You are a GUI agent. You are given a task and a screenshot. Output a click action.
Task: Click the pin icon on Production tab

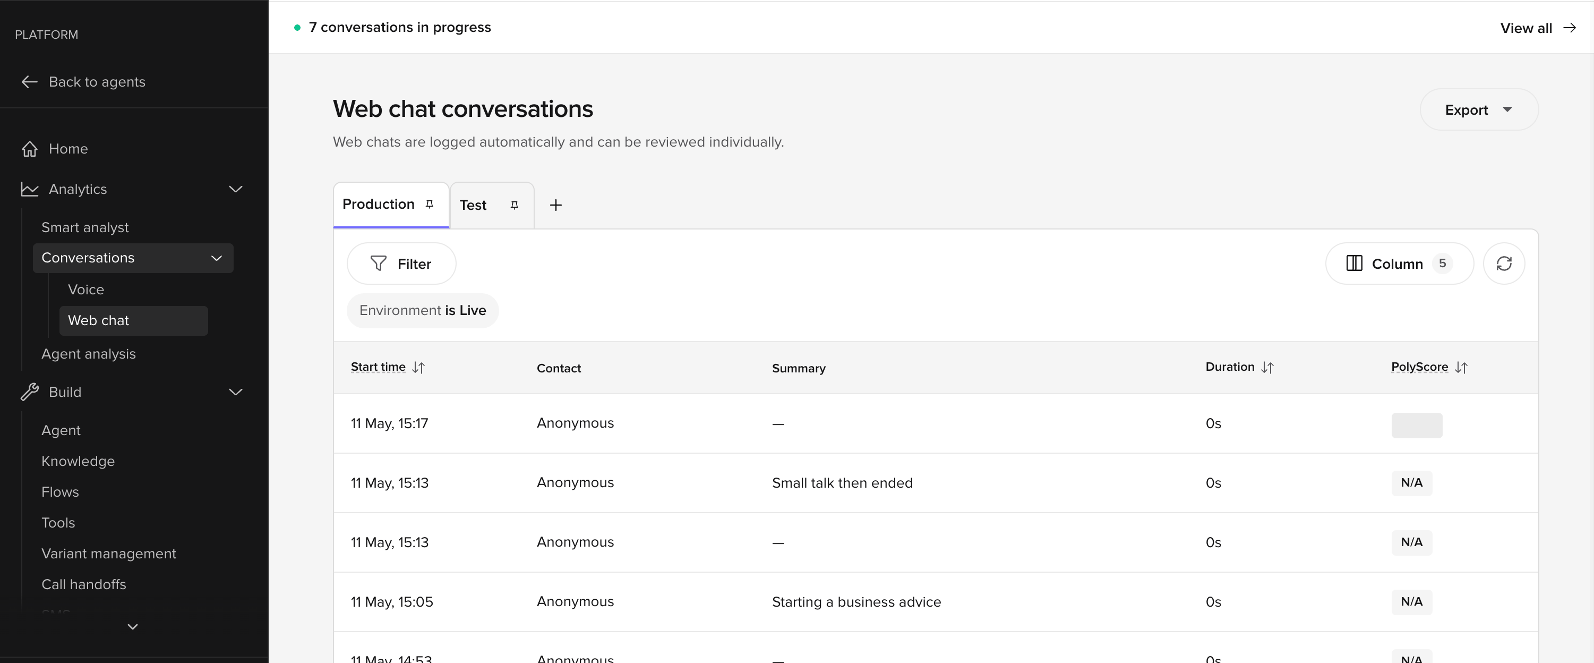click(x=430, y=205)
